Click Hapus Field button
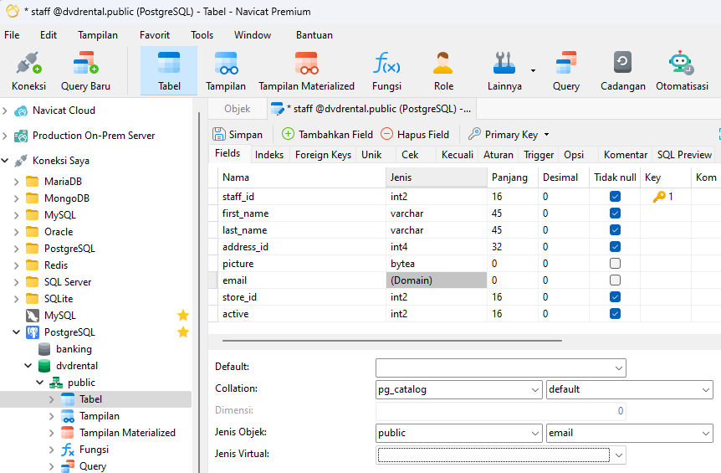This screenshot has height=473, width=721. click(415, 134)
